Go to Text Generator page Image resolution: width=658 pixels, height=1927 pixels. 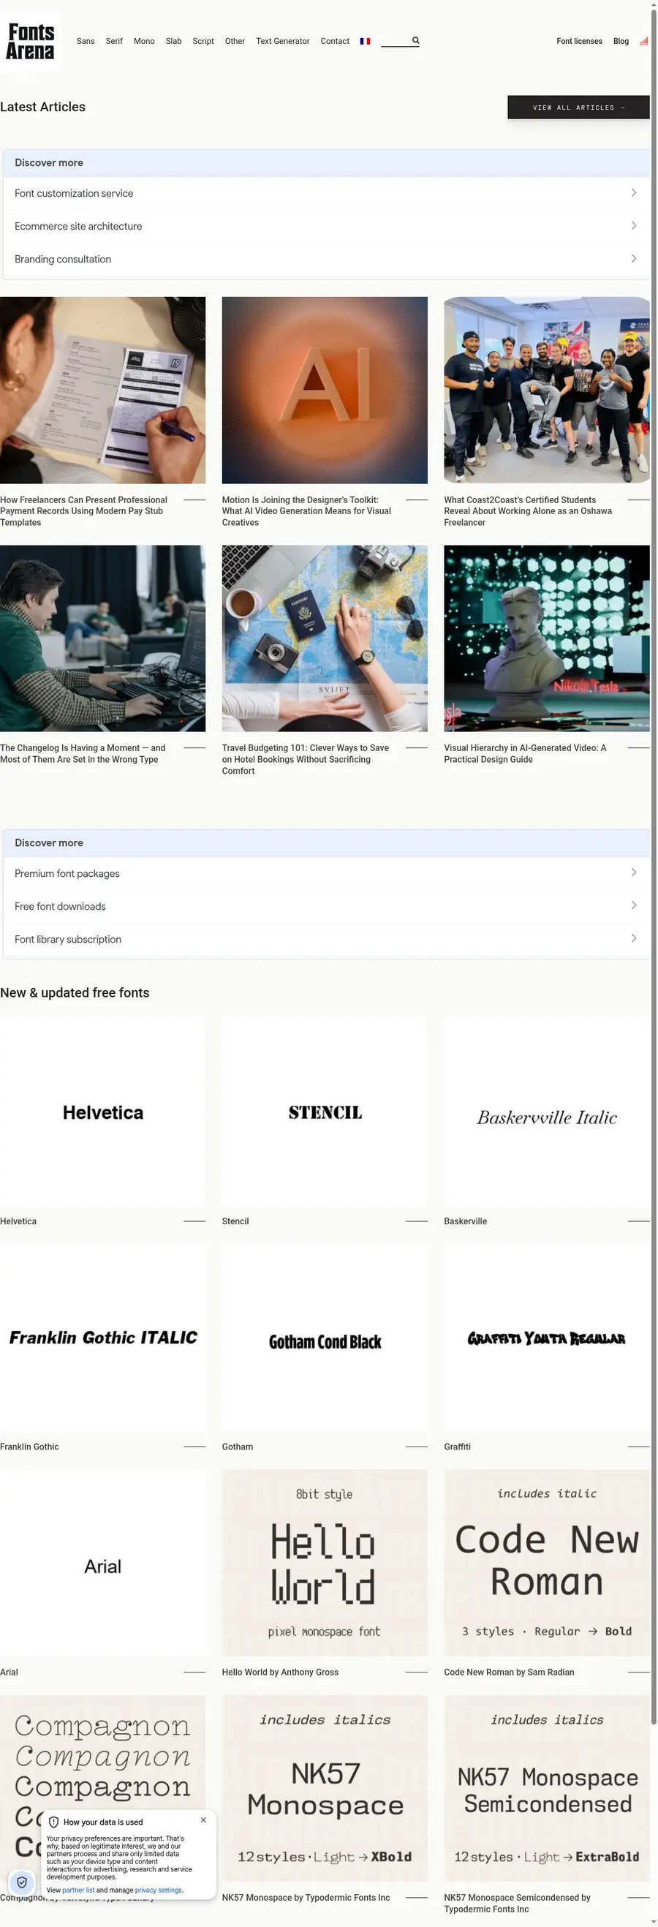(x=283, y=41)
